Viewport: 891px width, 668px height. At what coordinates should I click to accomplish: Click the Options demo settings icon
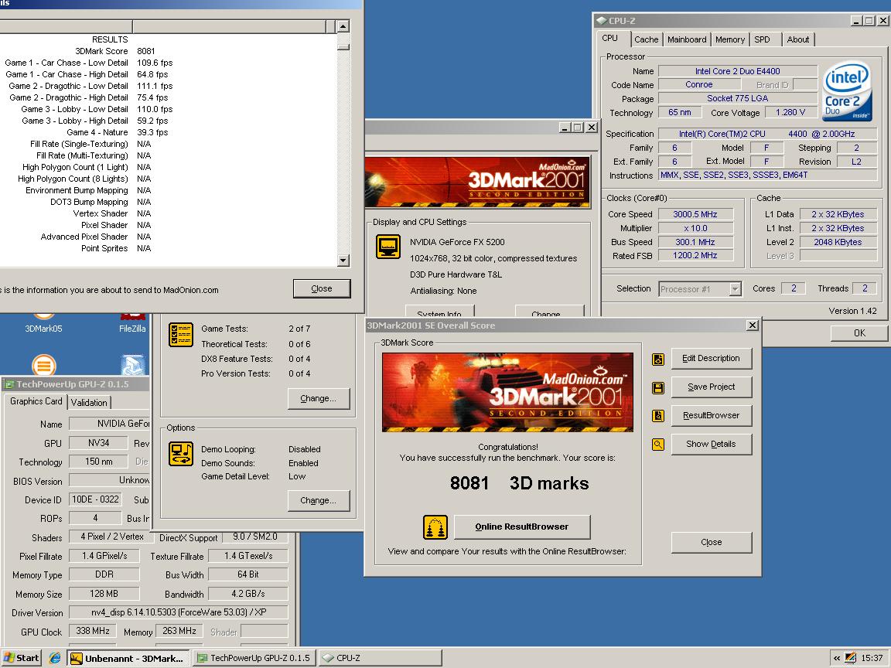[181, 454]
